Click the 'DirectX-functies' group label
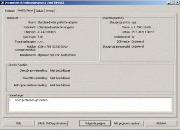The width and height of the screenshot is (180, 130). [18, 65]
